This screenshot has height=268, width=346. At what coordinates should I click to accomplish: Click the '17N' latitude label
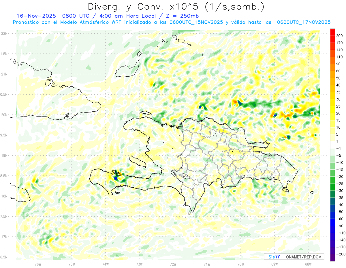(4, 237)
